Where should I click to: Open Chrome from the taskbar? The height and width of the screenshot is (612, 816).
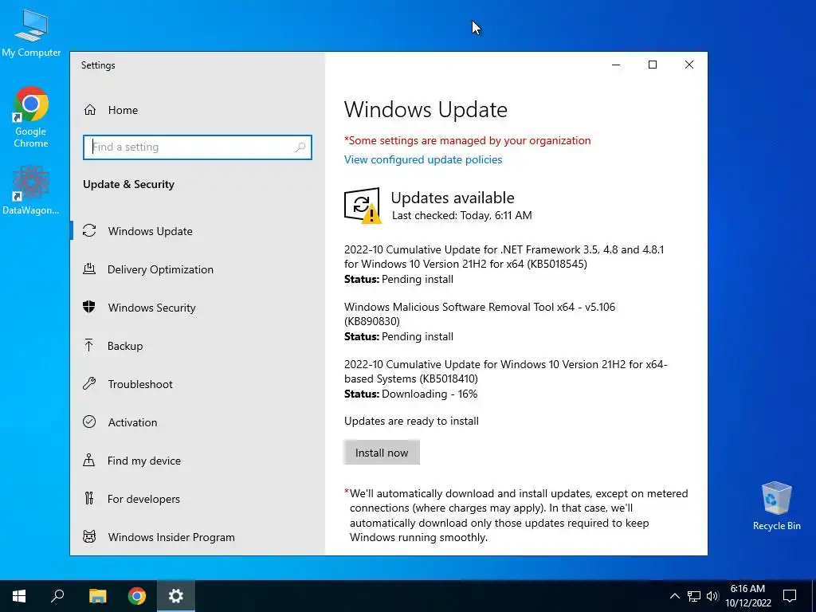click(137, 596)
